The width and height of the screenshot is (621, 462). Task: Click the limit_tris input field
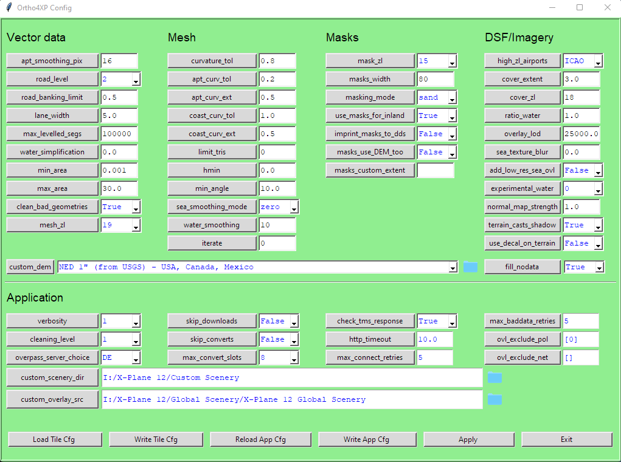277,152
